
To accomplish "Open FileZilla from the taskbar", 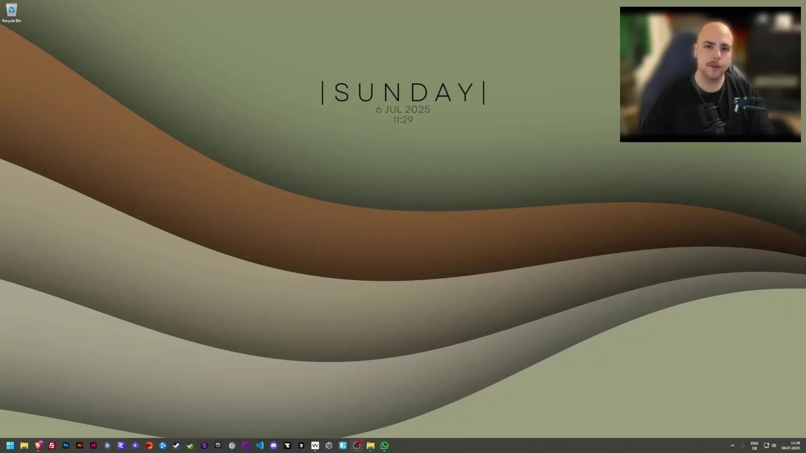I will 52,445.
